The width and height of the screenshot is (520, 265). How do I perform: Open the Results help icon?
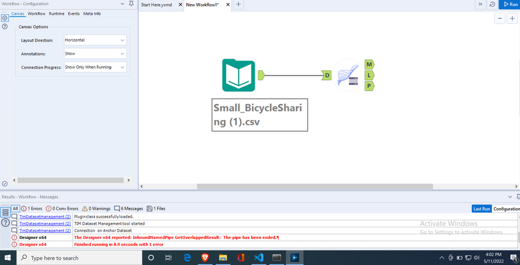(5, 222)
